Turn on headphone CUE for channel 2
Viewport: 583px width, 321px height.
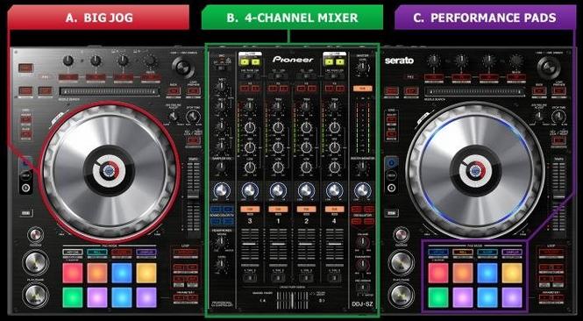pos(306,209)
